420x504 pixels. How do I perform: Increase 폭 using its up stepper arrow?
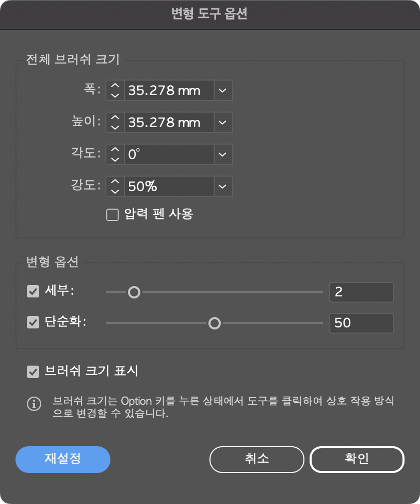pyautogui.click(x=115, y=87)
